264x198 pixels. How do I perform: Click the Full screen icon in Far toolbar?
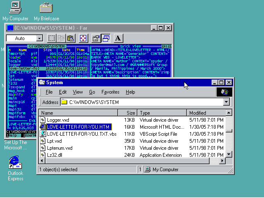click(x=83, y=38)
